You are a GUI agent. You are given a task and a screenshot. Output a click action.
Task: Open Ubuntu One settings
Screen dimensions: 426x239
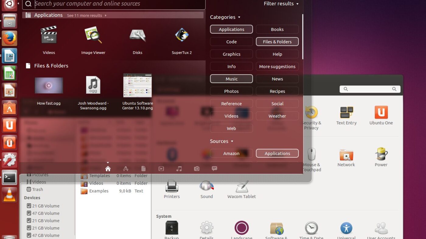381,116
